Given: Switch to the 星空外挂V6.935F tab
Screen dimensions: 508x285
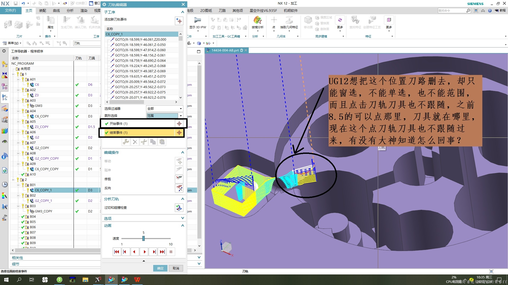Looking at the screenshot, I should coord(263,11).
